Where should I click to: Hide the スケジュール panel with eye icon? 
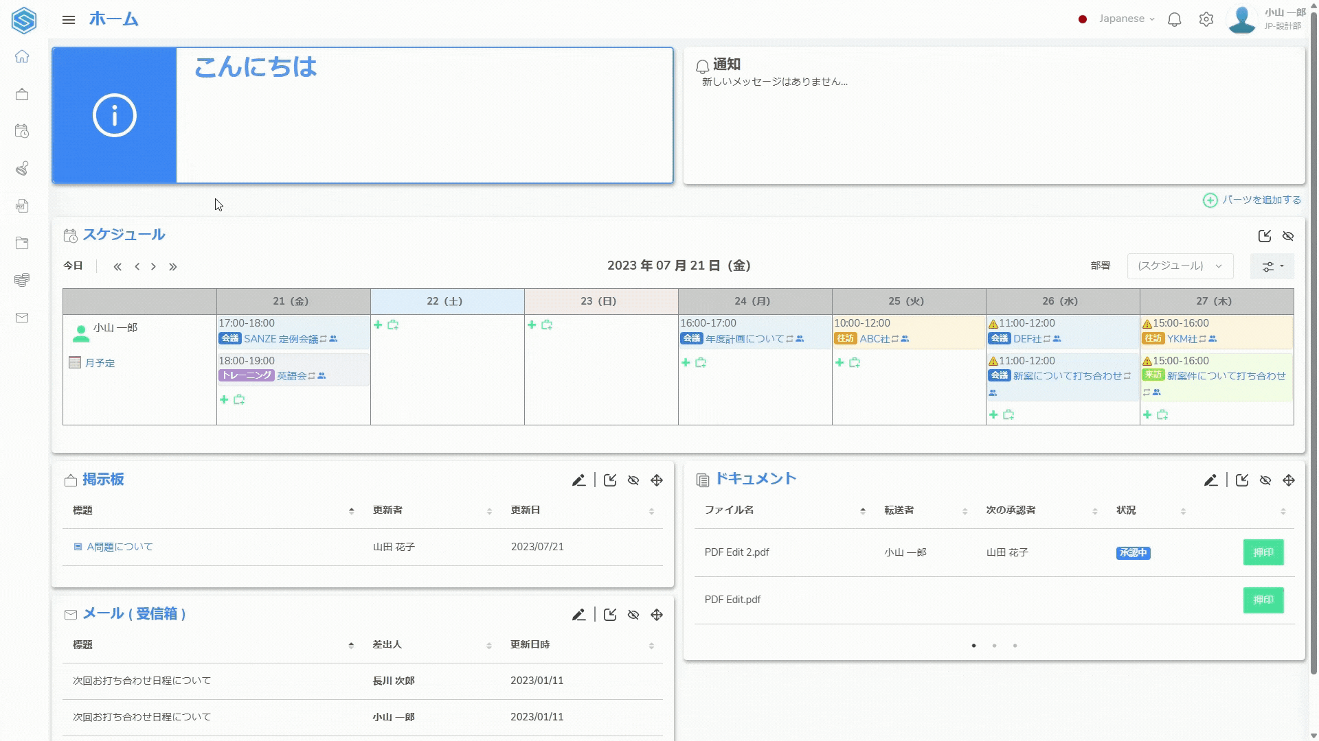pos(1288,236)
